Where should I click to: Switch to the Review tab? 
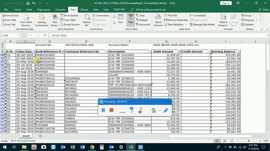(84, 10)
